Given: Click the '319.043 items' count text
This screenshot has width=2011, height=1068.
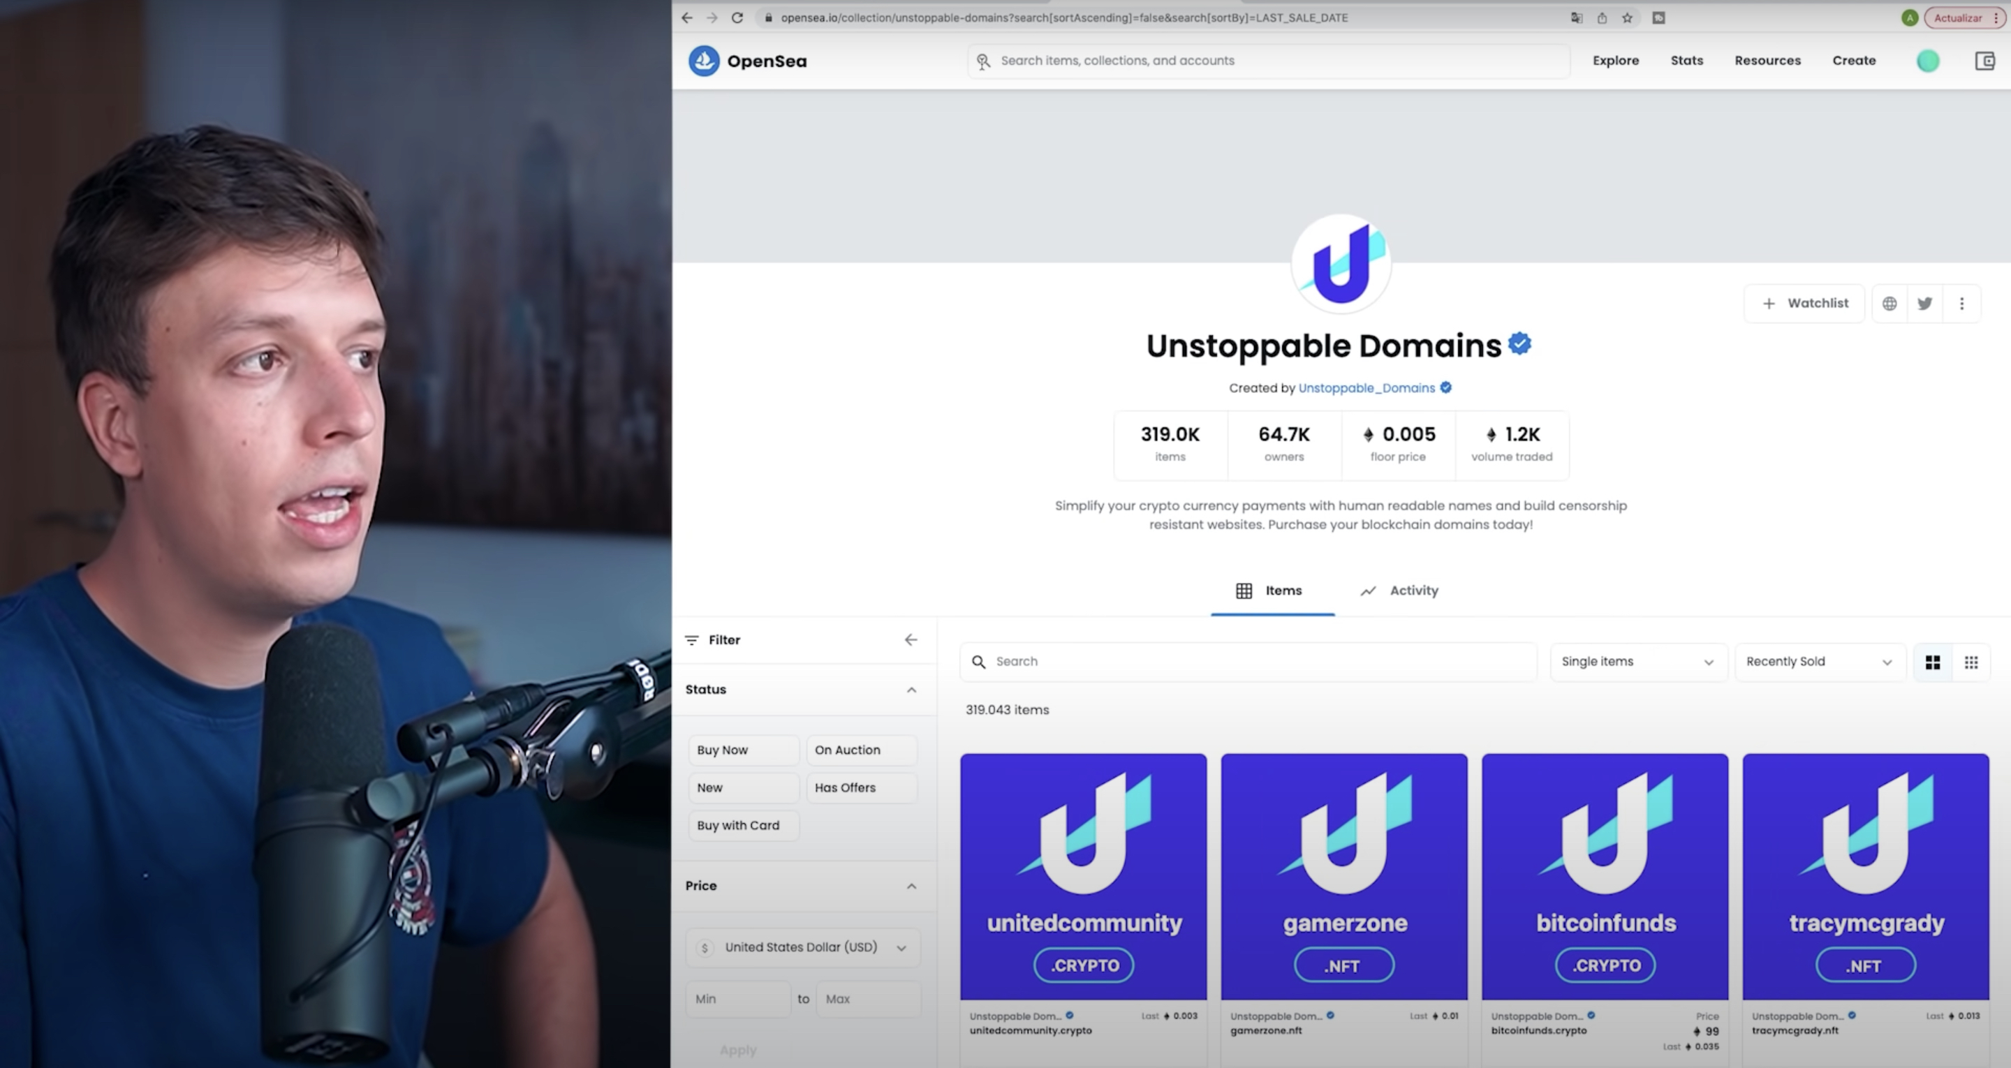Looking at the screenshot, I should click(x=1007, y=711).
